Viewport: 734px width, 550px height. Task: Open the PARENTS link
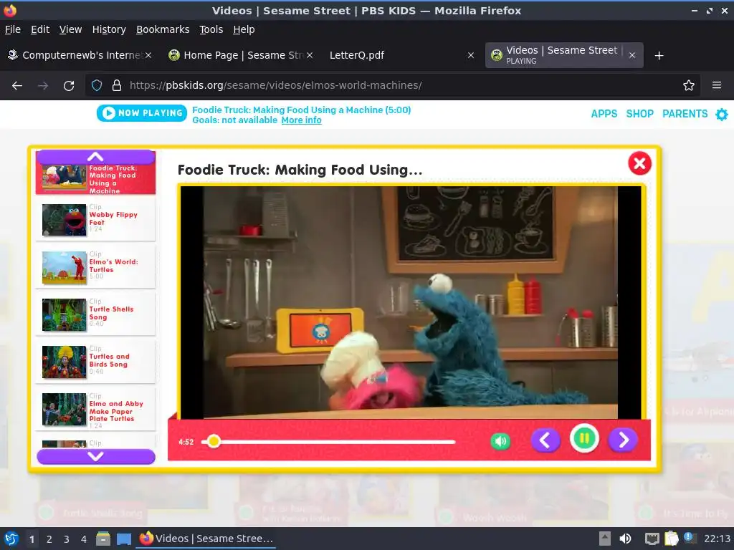685,114
